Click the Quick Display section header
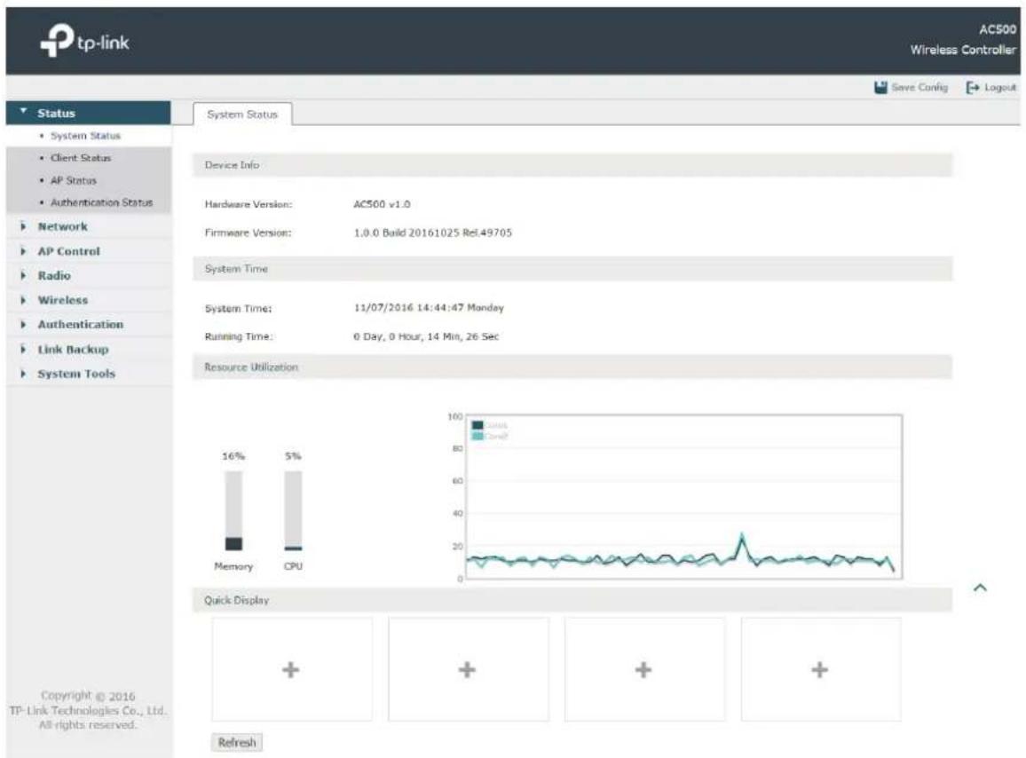This screenshot has width=1026, height=758. click(x=572, y=600)
